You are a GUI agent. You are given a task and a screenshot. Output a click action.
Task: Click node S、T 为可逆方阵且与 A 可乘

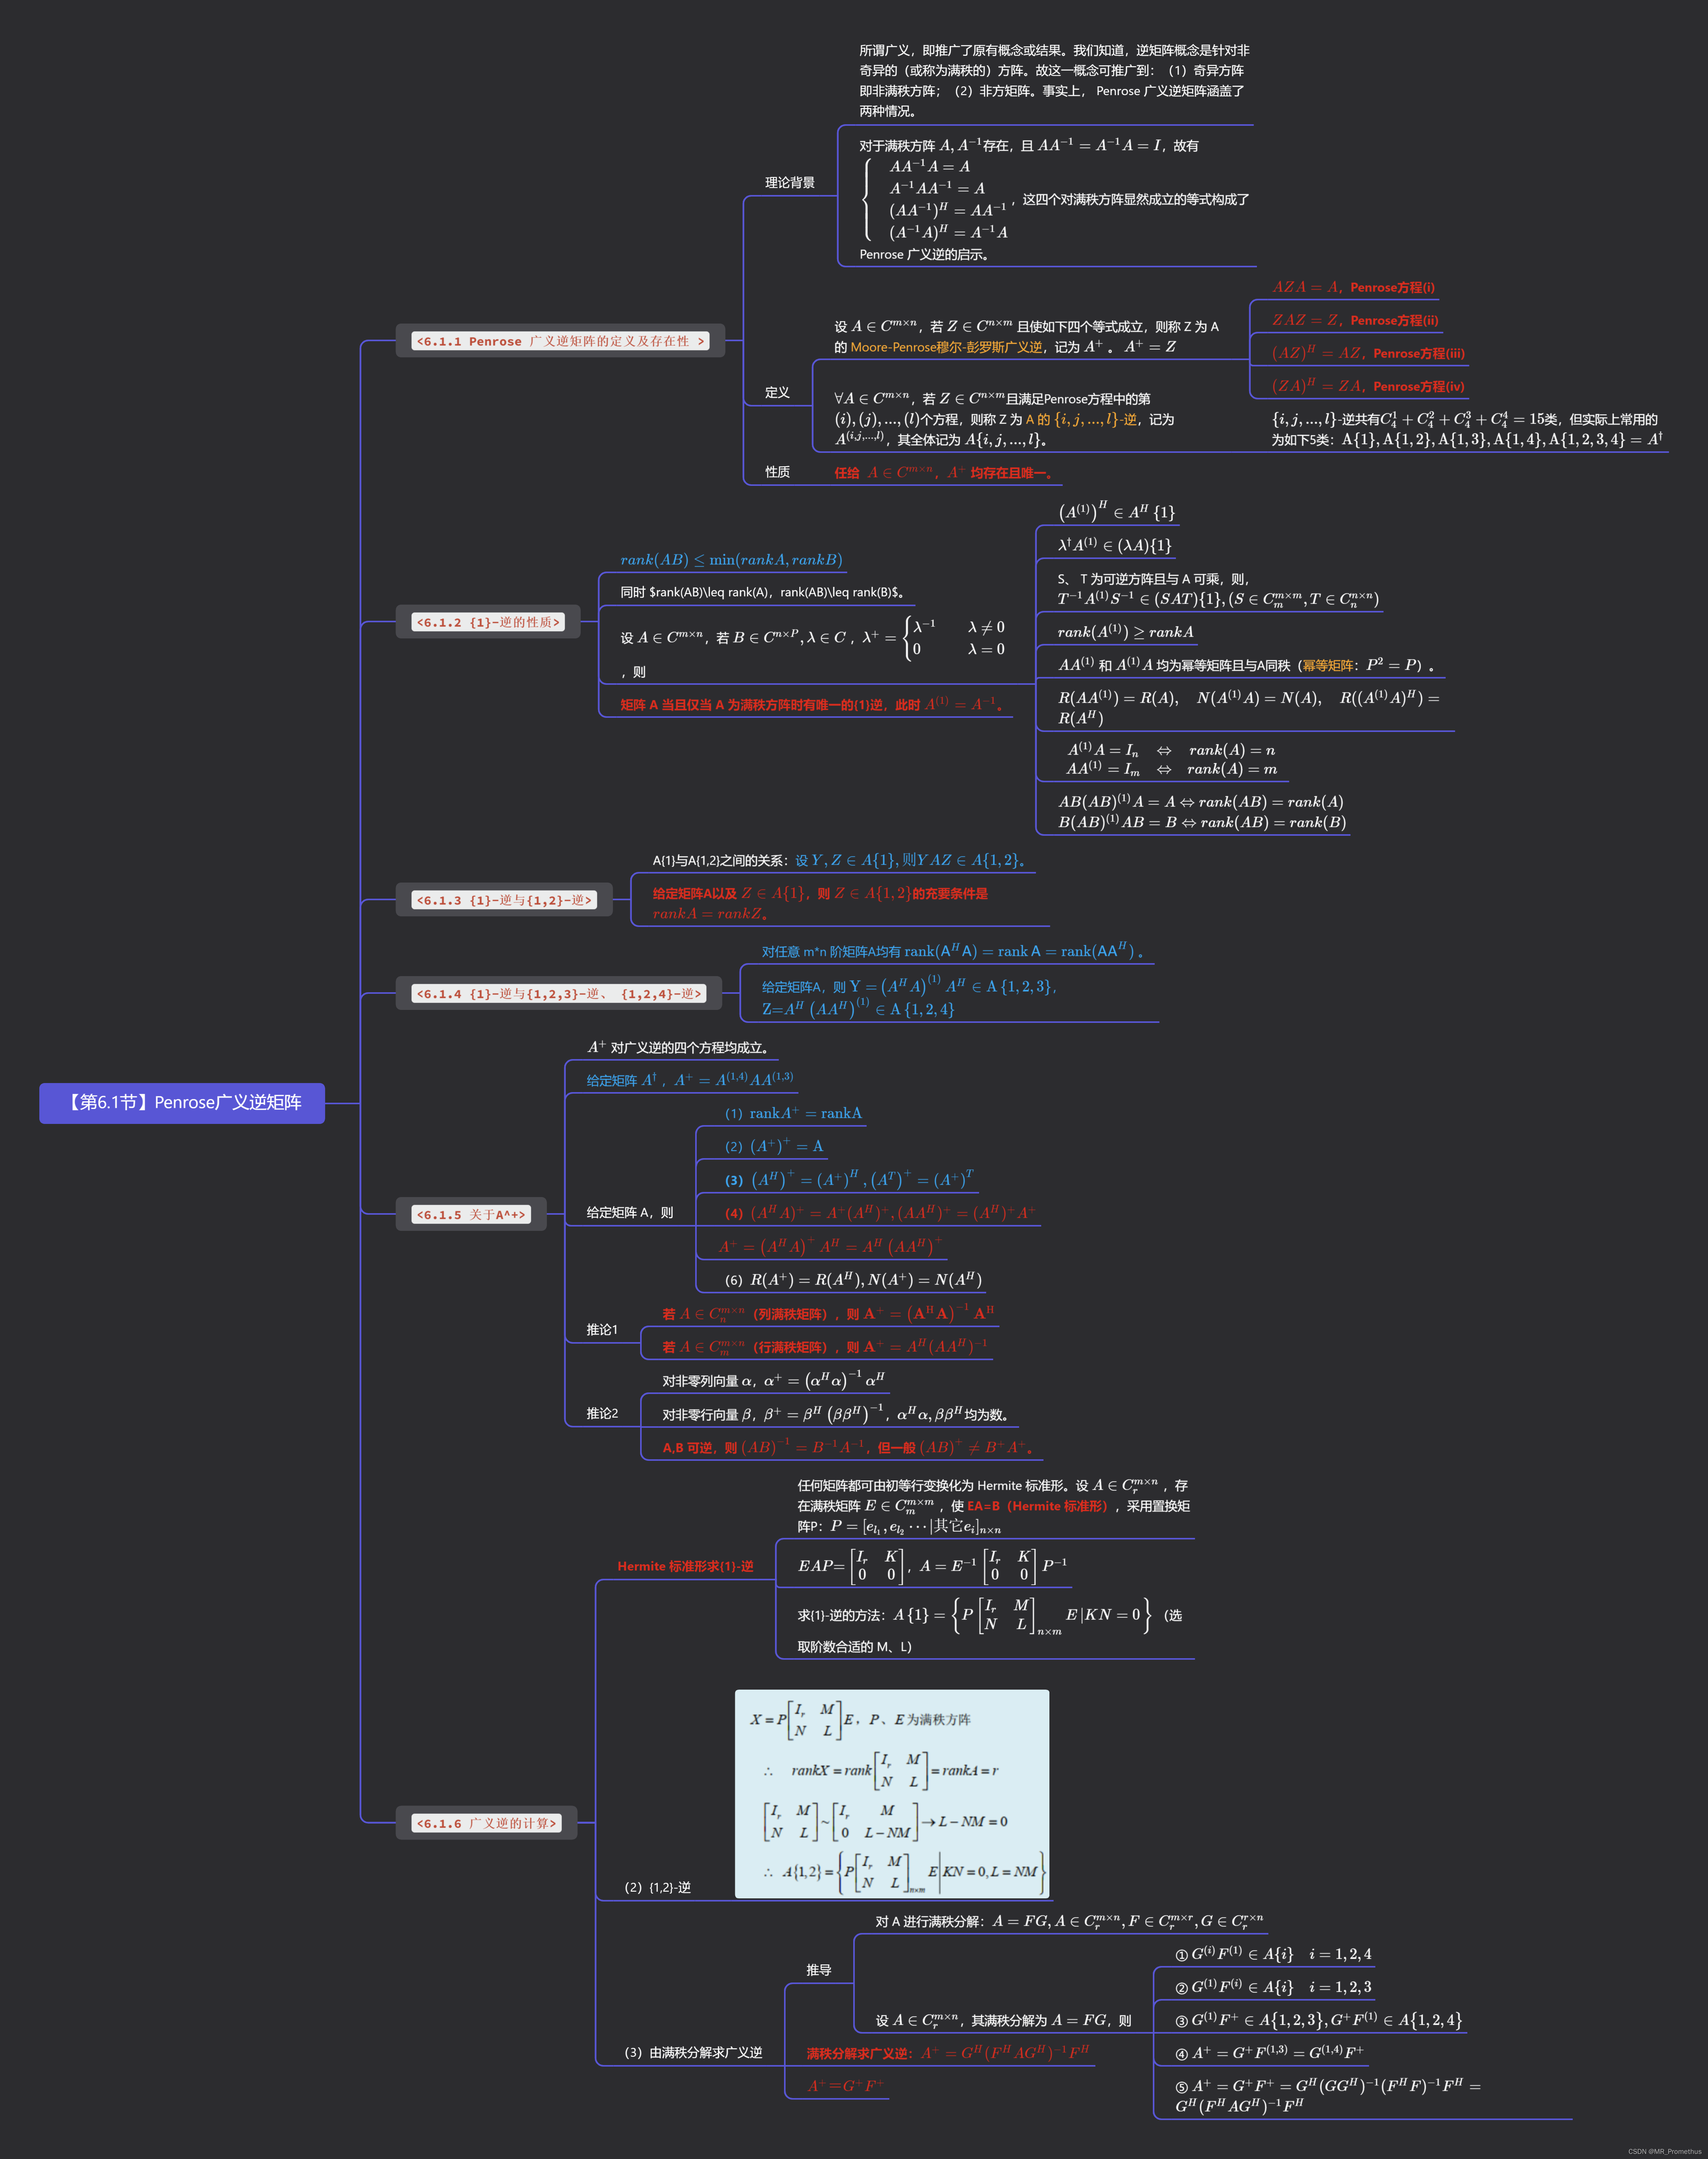(x=1218, y=589)
